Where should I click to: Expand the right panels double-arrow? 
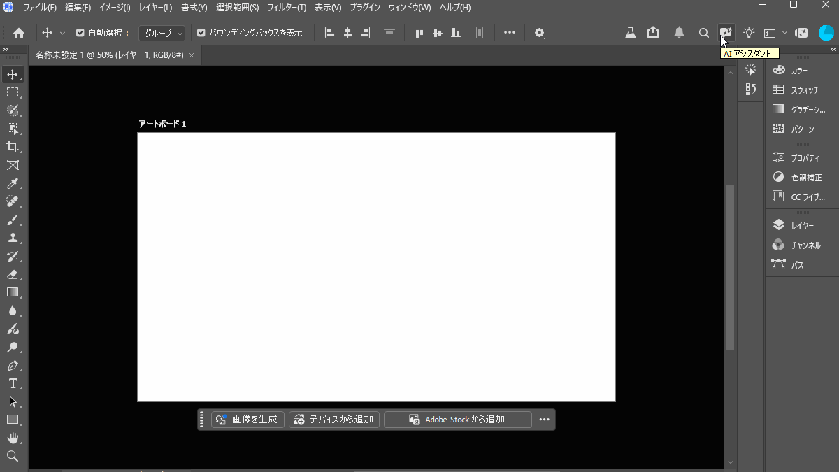click(833, 50)
